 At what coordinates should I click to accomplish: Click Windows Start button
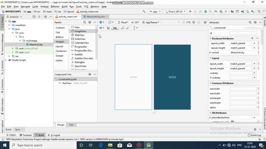tap(5, 145)
